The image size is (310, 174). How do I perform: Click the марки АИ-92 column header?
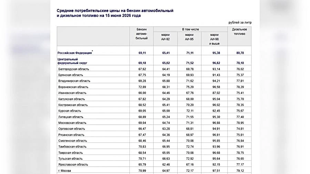[x=165, y=37]
